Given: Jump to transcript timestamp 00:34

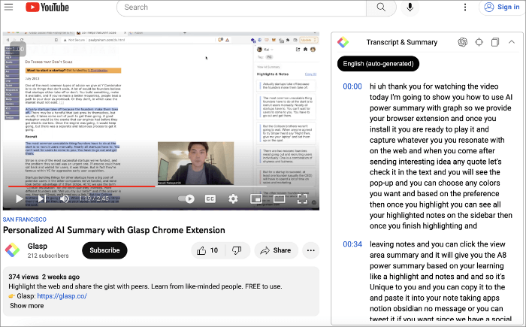Looking at the screenshot, I should point(352,244).
